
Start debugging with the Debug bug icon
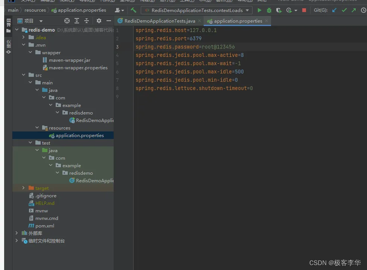coord(269,10)
